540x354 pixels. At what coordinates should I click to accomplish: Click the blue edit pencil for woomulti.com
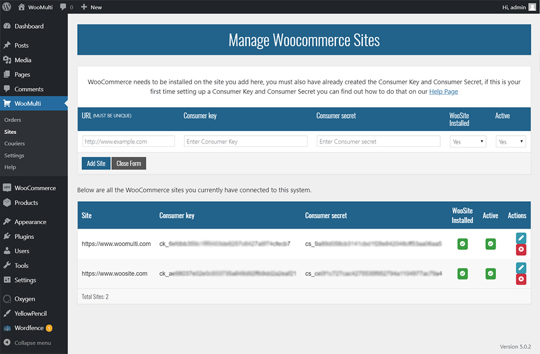pyautogui.click(x=521, y=238)
